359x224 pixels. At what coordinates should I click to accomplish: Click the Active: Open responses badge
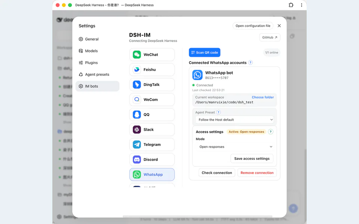(246, 132)
